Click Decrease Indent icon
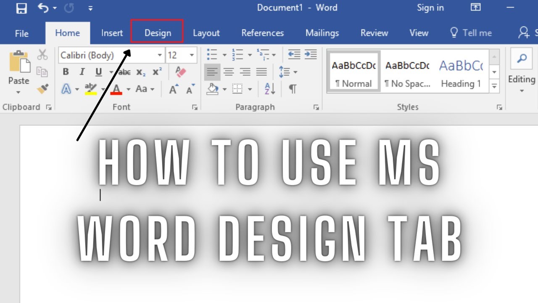Screen dimensions: 538x303 click(294, 55)
